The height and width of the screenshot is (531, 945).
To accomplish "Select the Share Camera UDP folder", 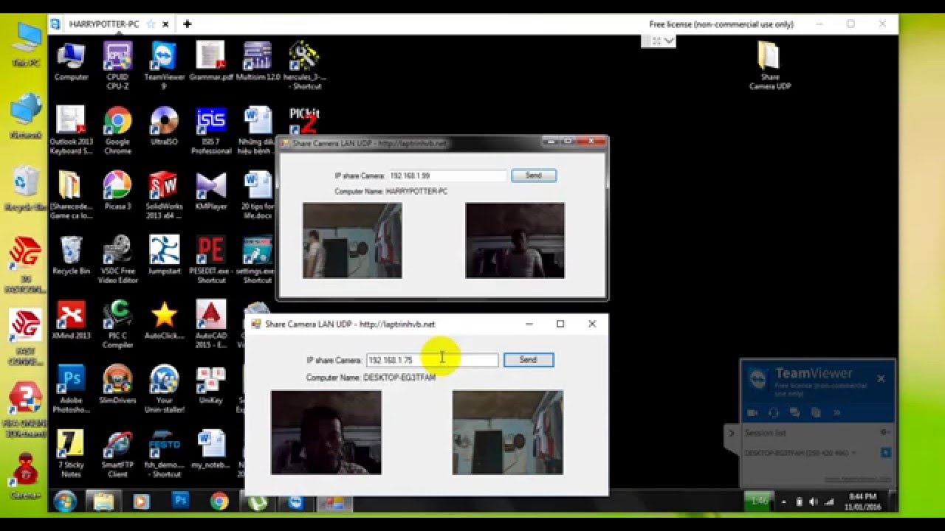I will (769, 65).
